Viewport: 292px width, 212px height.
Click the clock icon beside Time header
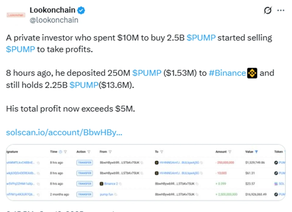click(61, 152)
